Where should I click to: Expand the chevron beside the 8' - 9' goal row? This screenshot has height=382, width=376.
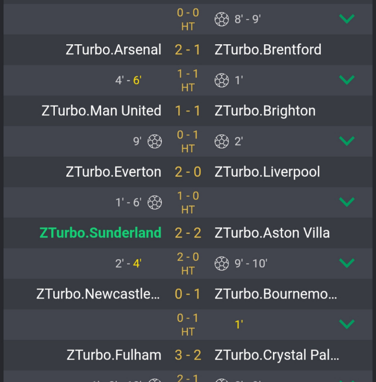click(347, 19)
